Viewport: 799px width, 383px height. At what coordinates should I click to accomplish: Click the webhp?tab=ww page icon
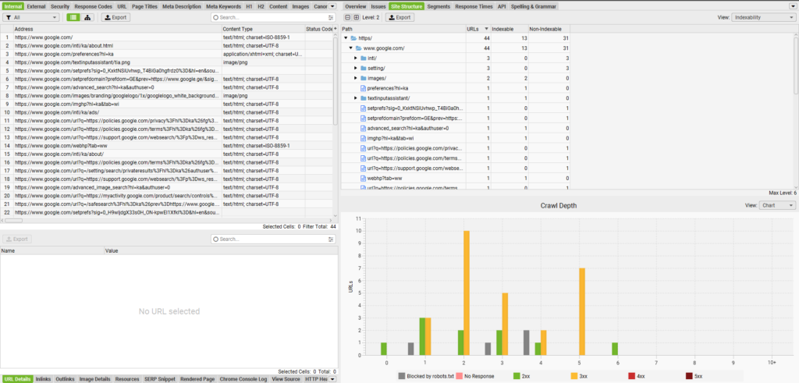(363, 178)
